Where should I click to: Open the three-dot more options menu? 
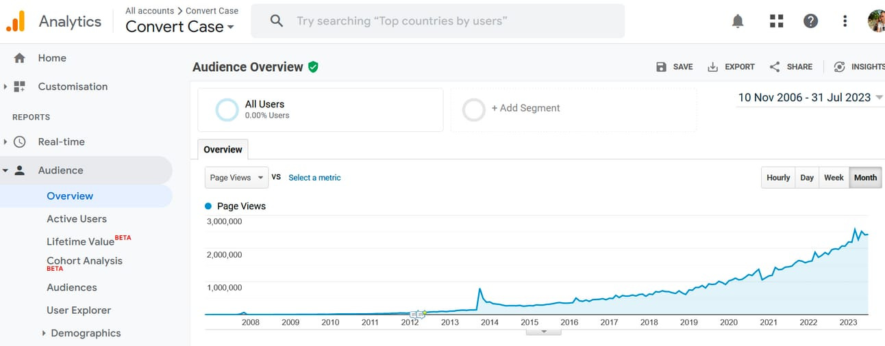coord(845,21)
